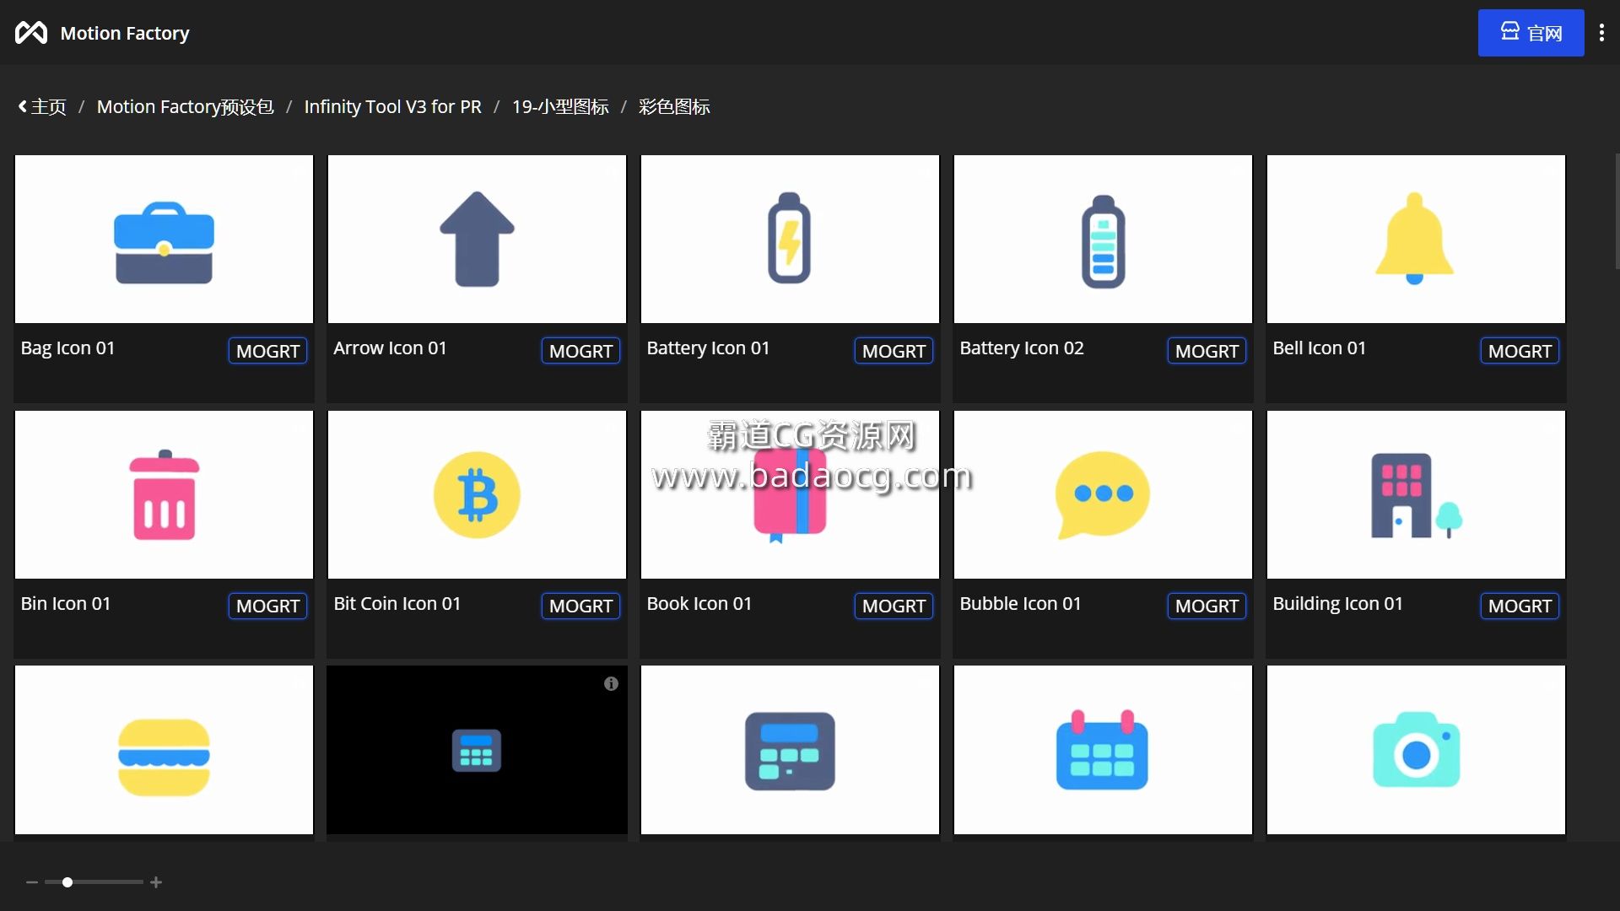The image size is (1620, 911).
Task: Select the Bin Icon 01 trash thumbnail
Action: 164,494
